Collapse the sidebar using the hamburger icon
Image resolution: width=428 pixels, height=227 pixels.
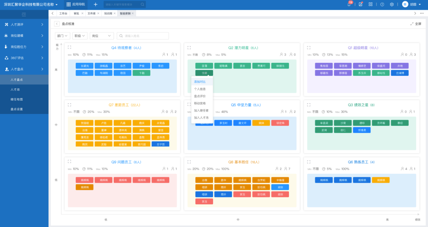point(24,15)
